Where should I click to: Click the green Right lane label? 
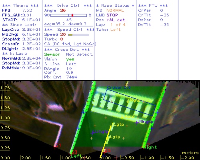(x=150, y=147)
